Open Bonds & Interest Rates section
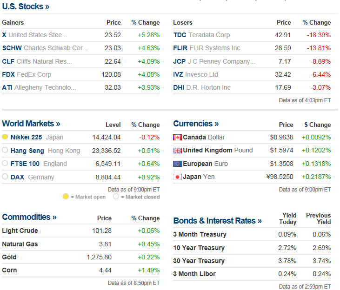Image resolution: width=340 pixels, height=290 pixels. coord(218,221)
